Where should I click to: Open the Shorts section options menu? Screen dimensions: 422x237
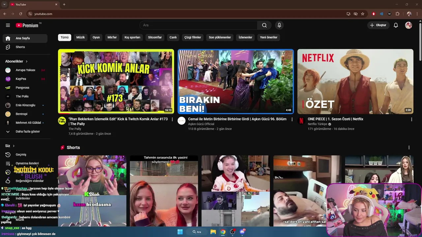(x=409, y=147)
